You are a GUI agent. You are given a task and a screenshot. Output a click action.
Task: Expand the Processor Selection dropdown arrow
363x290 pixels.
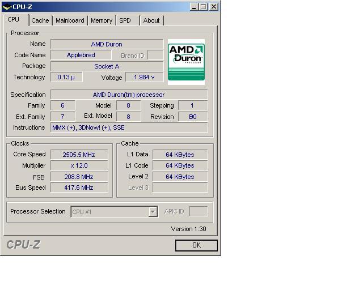(153, 212)
